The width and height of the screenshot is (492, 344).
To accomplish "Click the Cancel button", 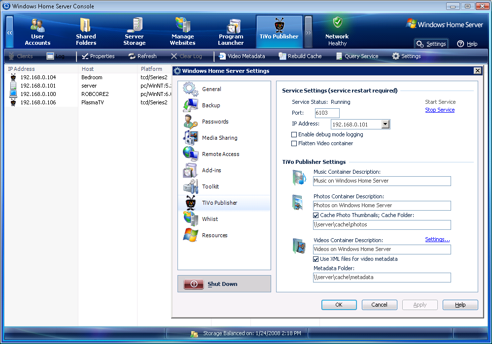I will point(380,305).
